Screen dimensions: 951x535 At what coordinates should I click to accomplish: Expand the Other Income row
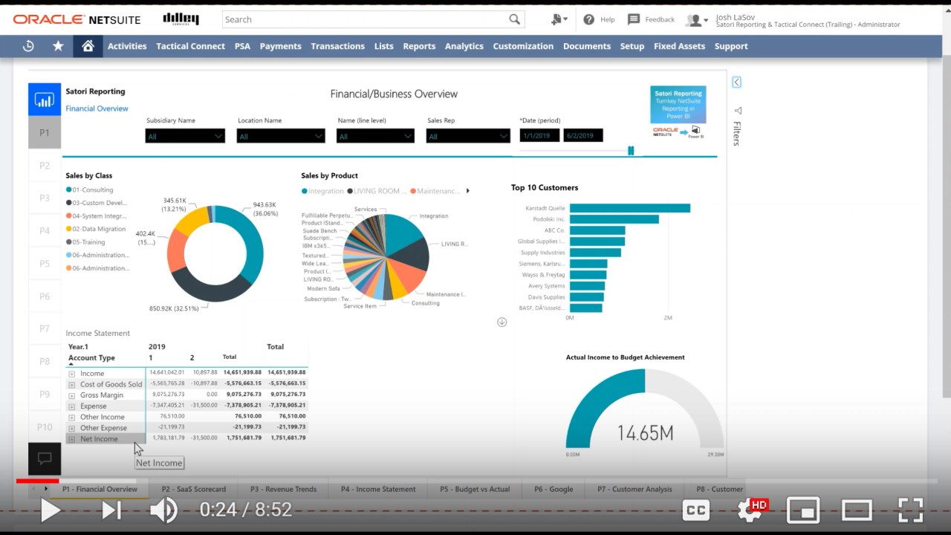pyautogui.click(x=72, y=418)
